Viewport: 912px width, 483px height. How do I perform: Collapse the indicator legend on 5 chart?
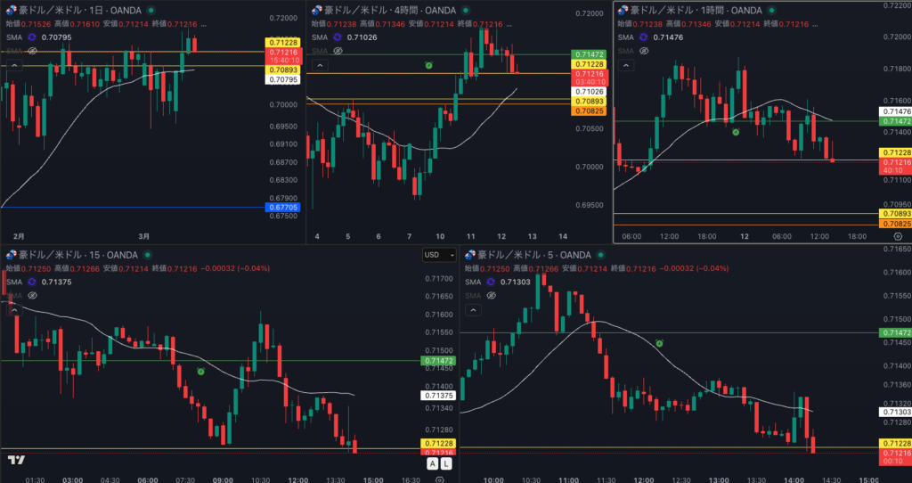coord(473,309)
